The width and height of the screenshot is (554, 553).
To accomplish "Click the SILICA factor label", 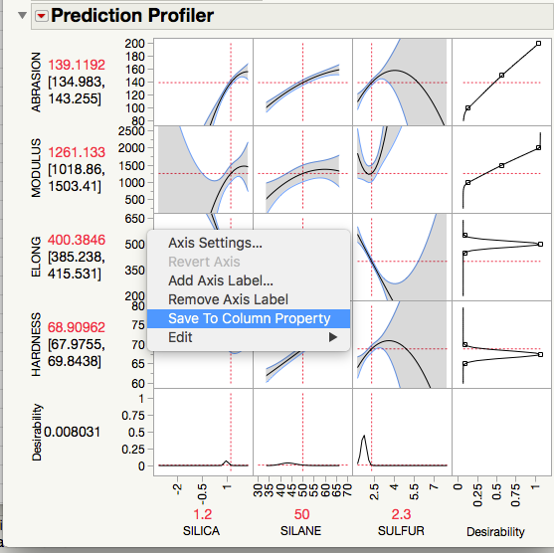I will (201, 531).
